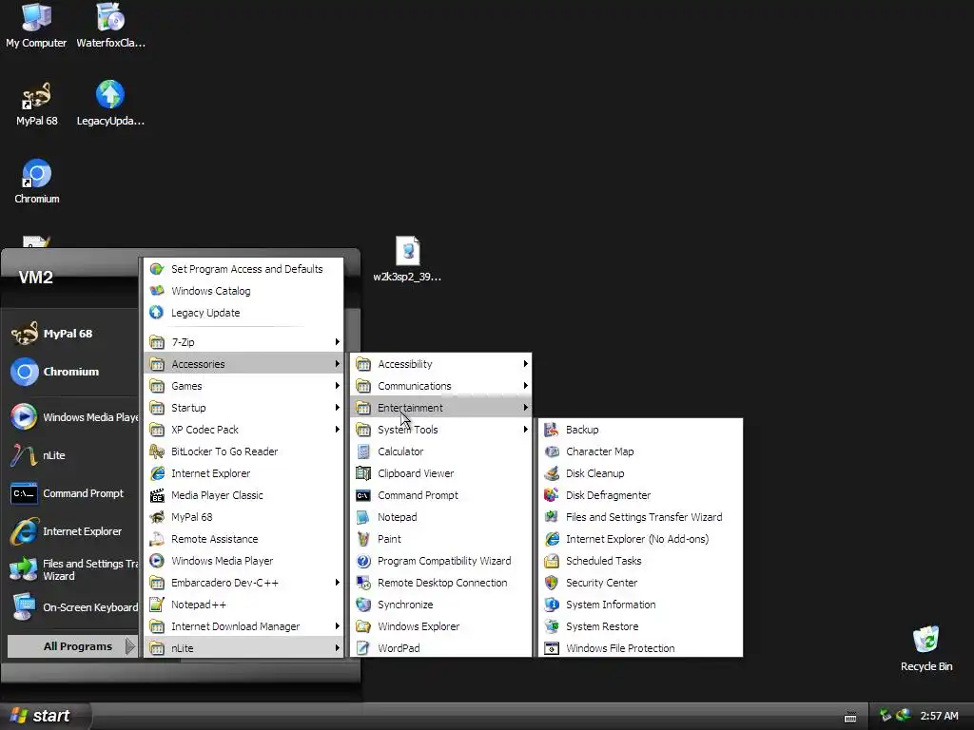Click Scheduled Tasks icon
The image size is (974, 730).
(x=551, y=561)
